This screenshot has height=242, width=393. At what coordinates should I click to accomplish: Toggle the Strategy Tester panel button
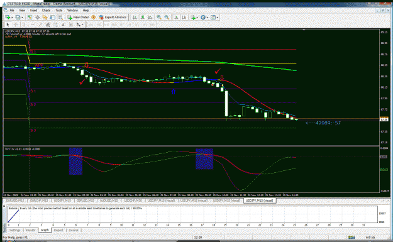point(60,18)
